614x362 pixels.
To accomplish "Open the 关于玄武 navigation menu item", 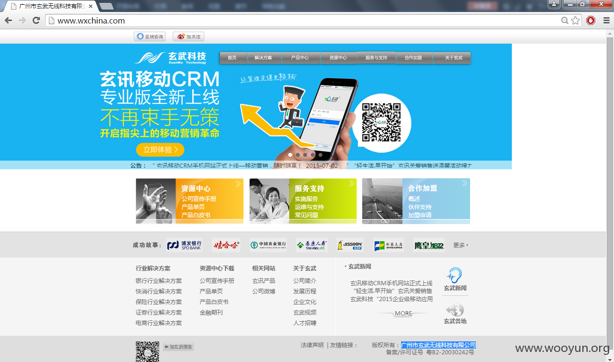I will 453,58.
